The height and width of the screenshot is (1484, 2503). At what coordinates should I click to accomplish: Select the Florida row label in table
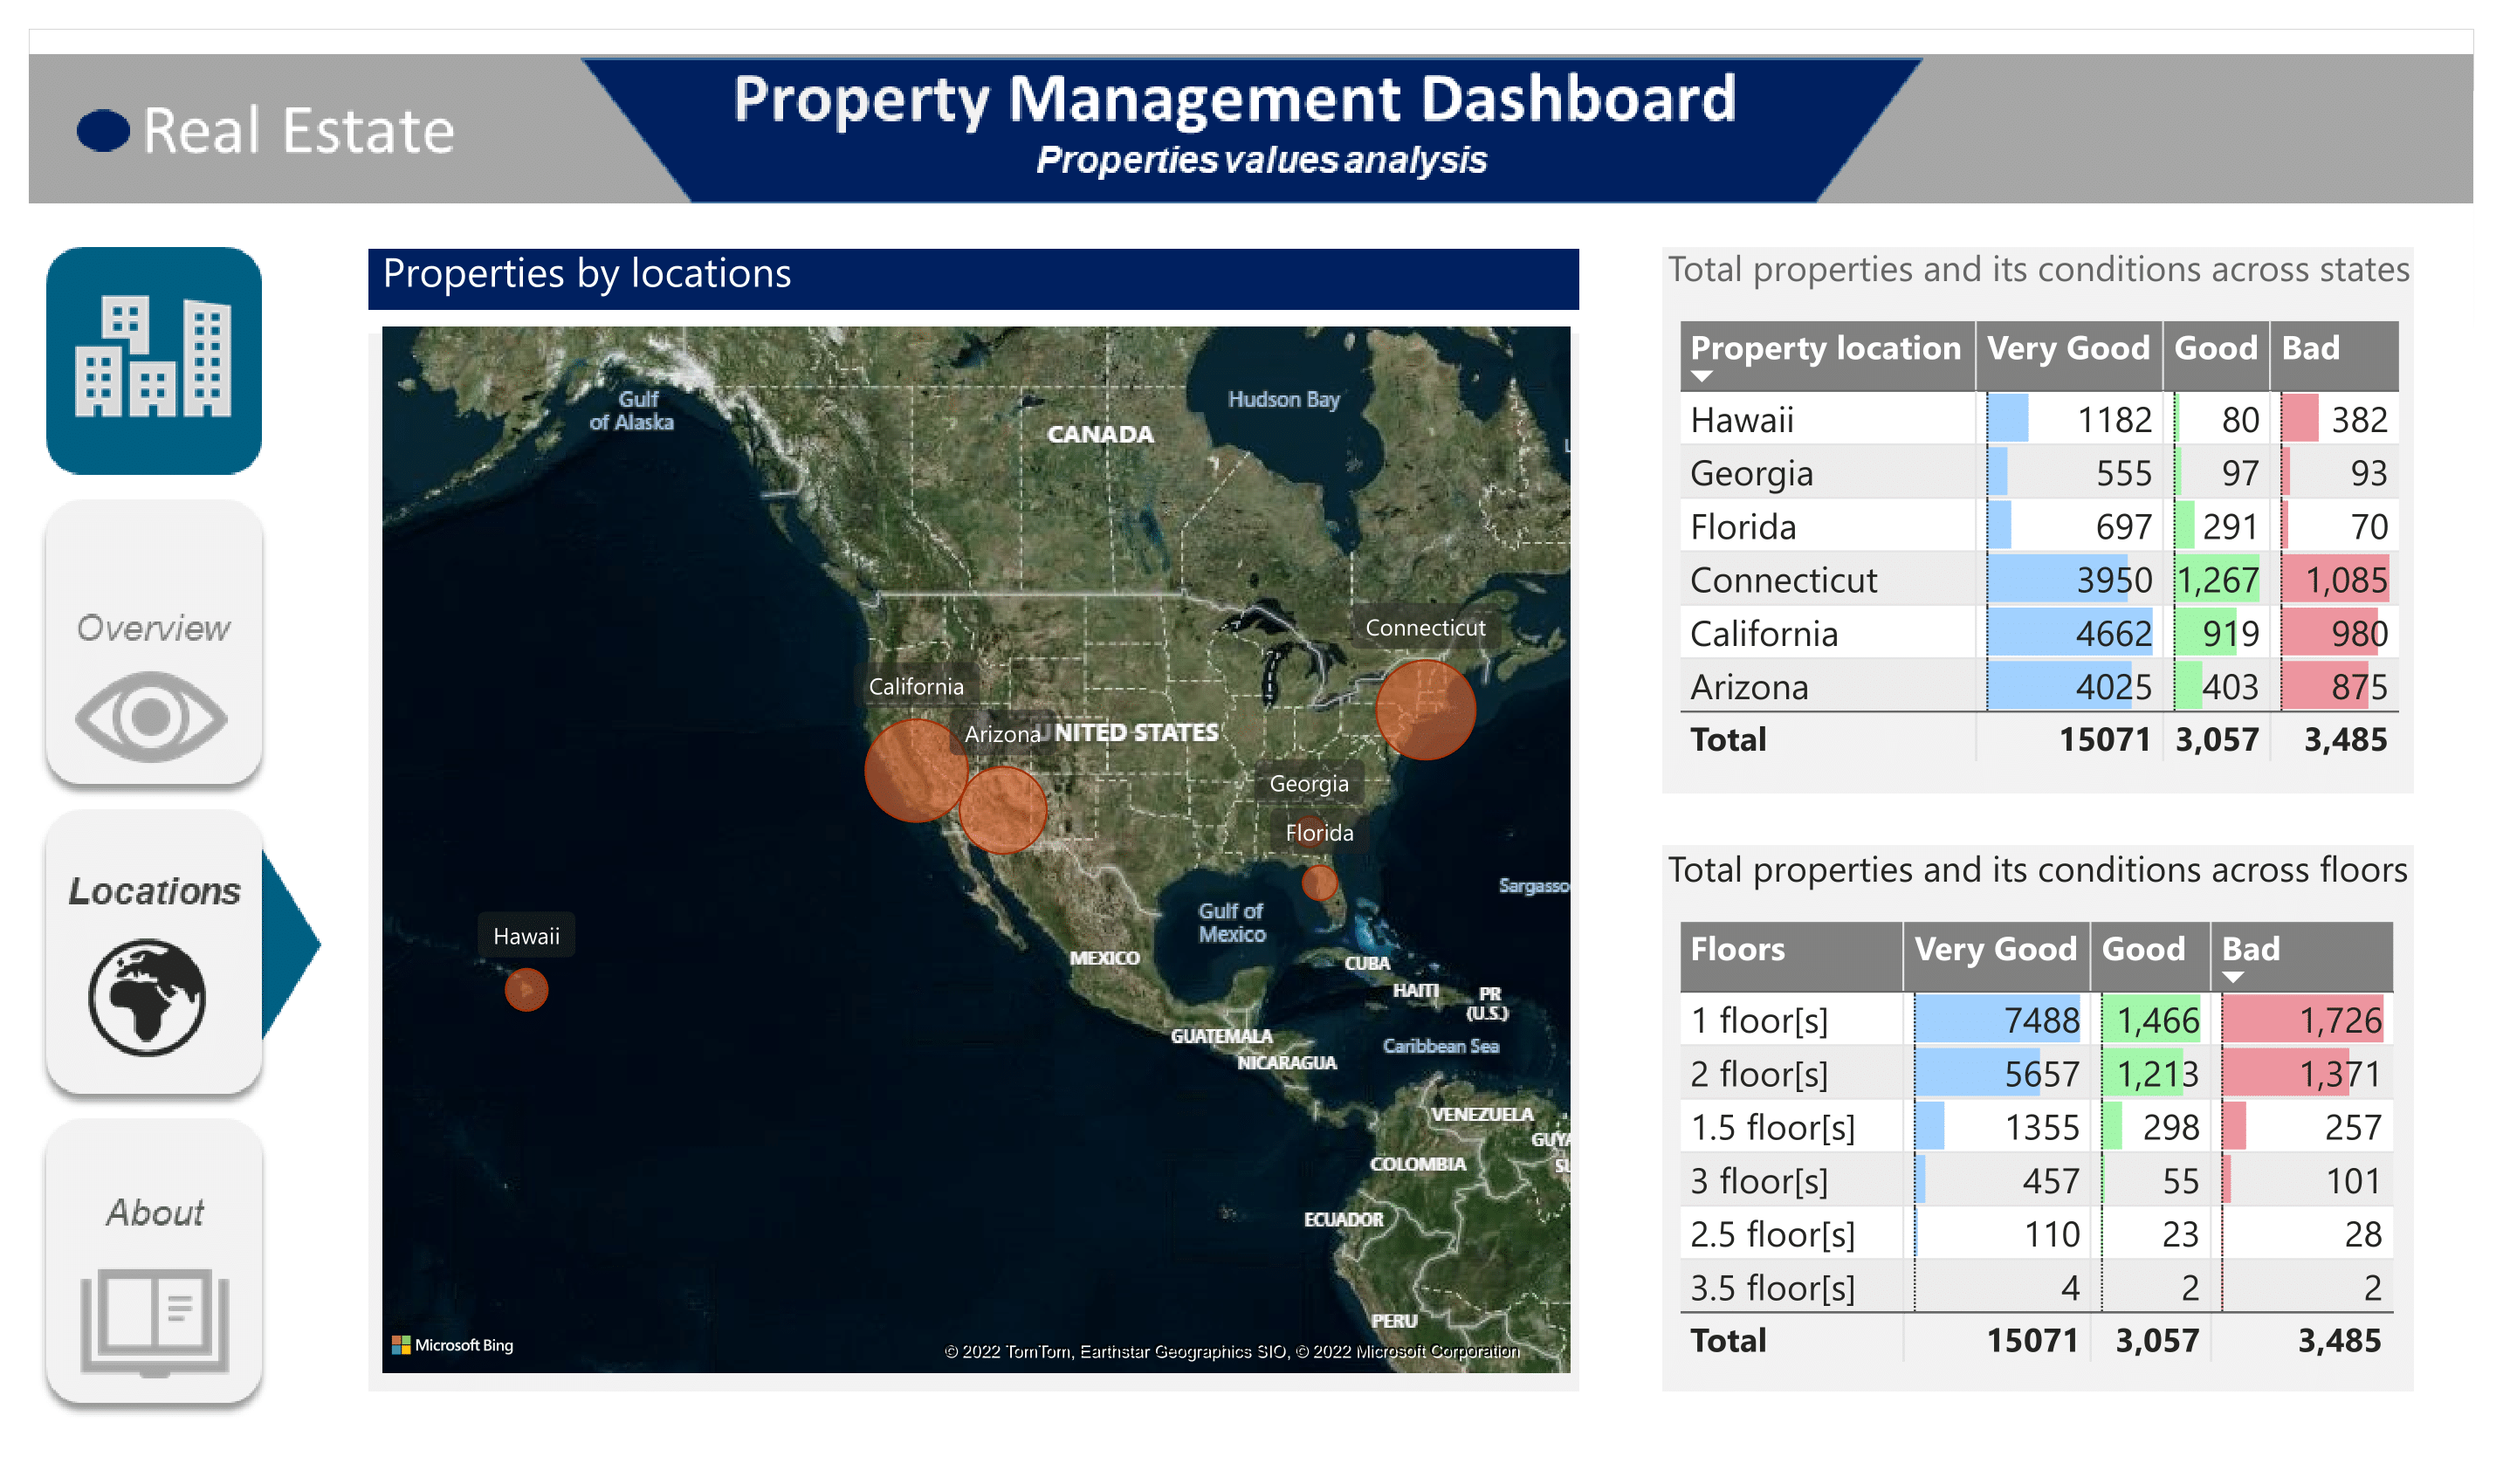tap(1743, 527)
